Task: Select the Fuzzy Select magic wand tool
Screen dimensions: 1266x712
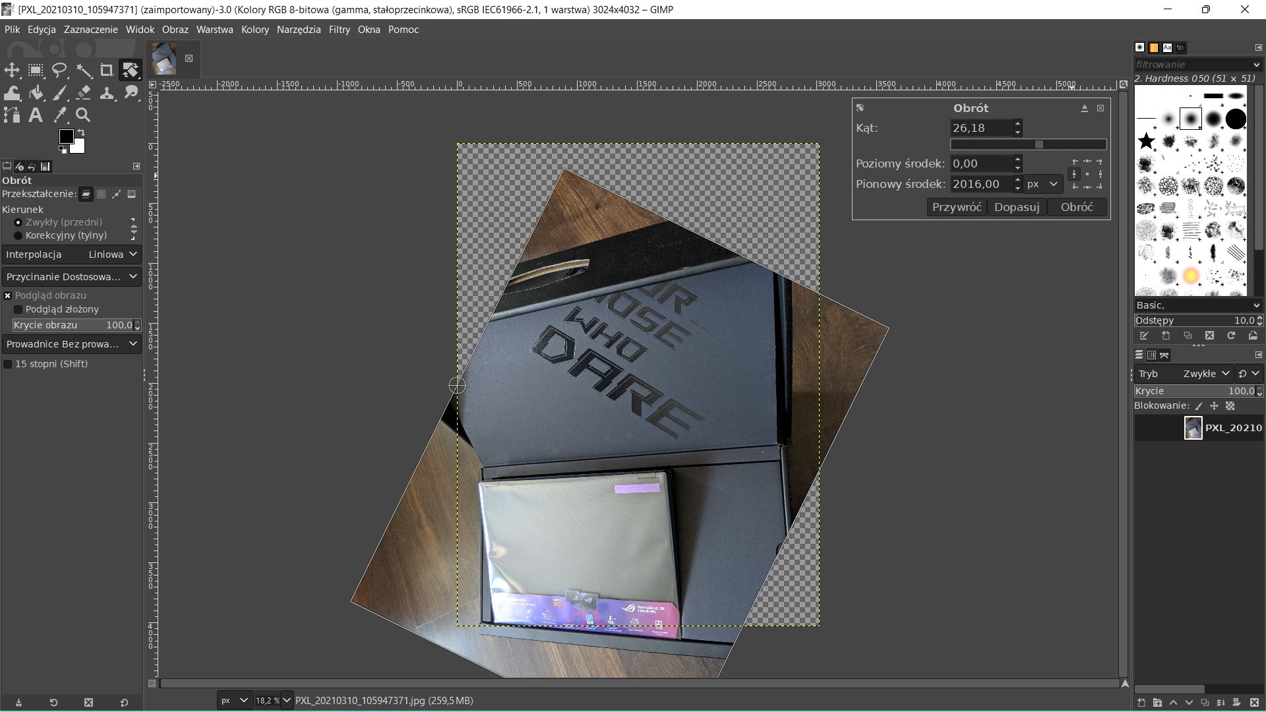Action: [84, 70]
